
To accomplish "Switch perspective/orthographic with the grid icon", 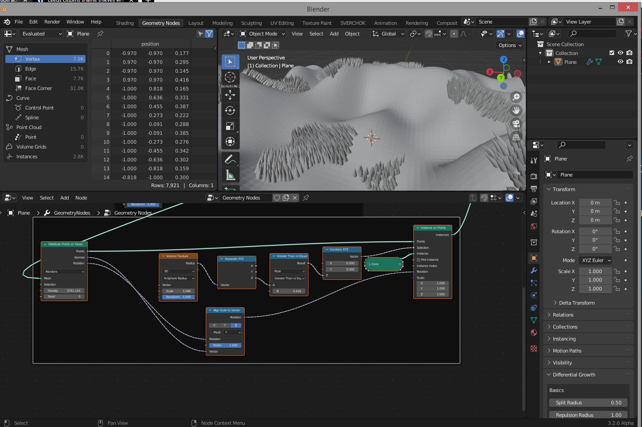I will (x=516, y=137).
